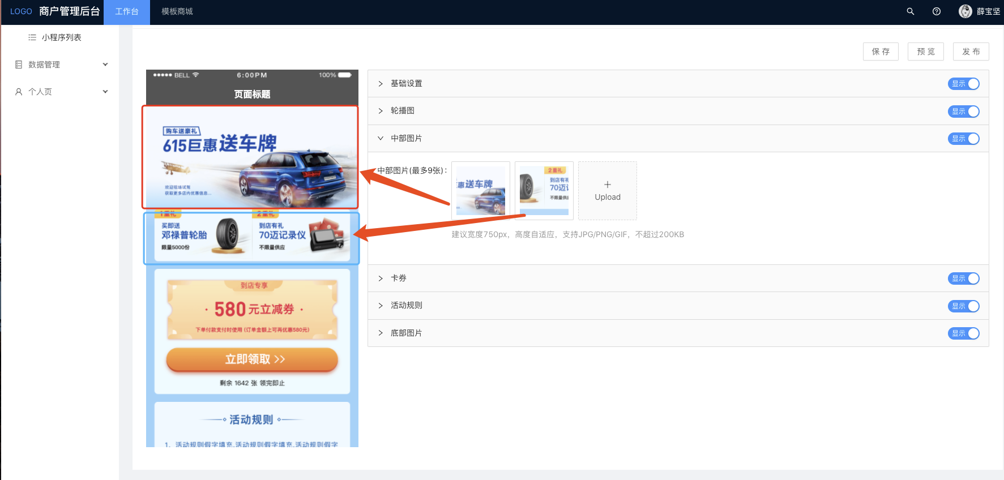This screenshot has width=1004, height=480.
Task: Click the 中部图片 panel title
Action: 406,138
